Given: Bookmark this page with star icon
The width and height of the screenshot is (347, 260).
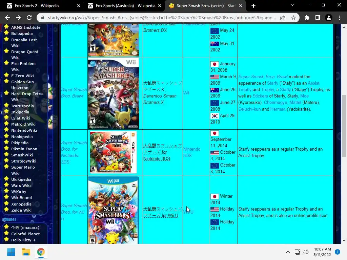Looking at the screenshot, I should (x=293, y=18).
